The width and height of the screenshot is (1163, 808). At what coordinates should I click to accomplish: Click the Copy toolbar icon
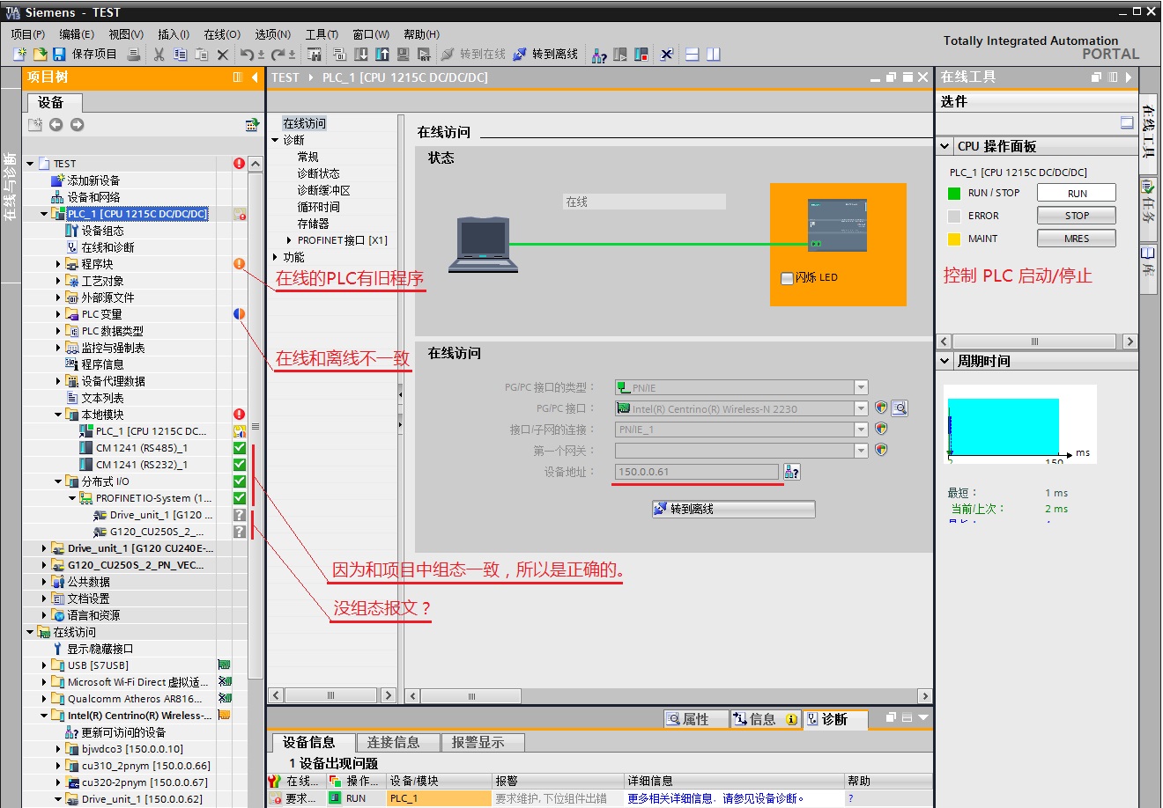tap(181, 55)
